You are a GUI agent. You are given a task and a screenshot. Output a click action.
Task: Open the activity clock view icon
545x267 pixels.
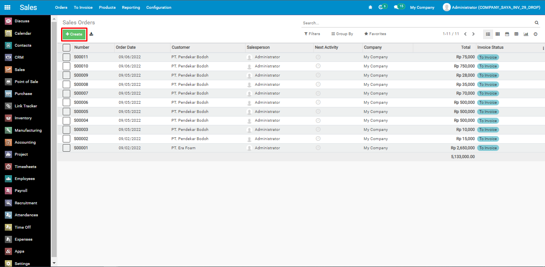pos(535,34)
